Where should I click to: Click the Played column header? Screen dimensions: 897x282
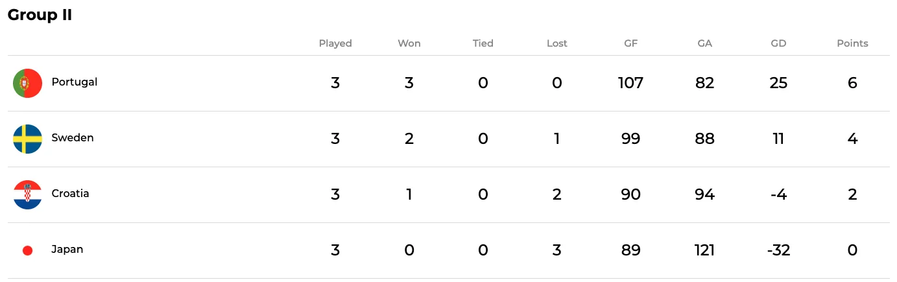[x=335, y=43]
